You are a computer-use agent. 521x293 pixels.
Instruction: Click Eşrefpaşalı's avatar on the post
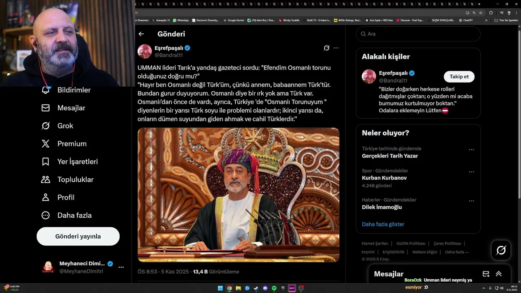[144, 51]
